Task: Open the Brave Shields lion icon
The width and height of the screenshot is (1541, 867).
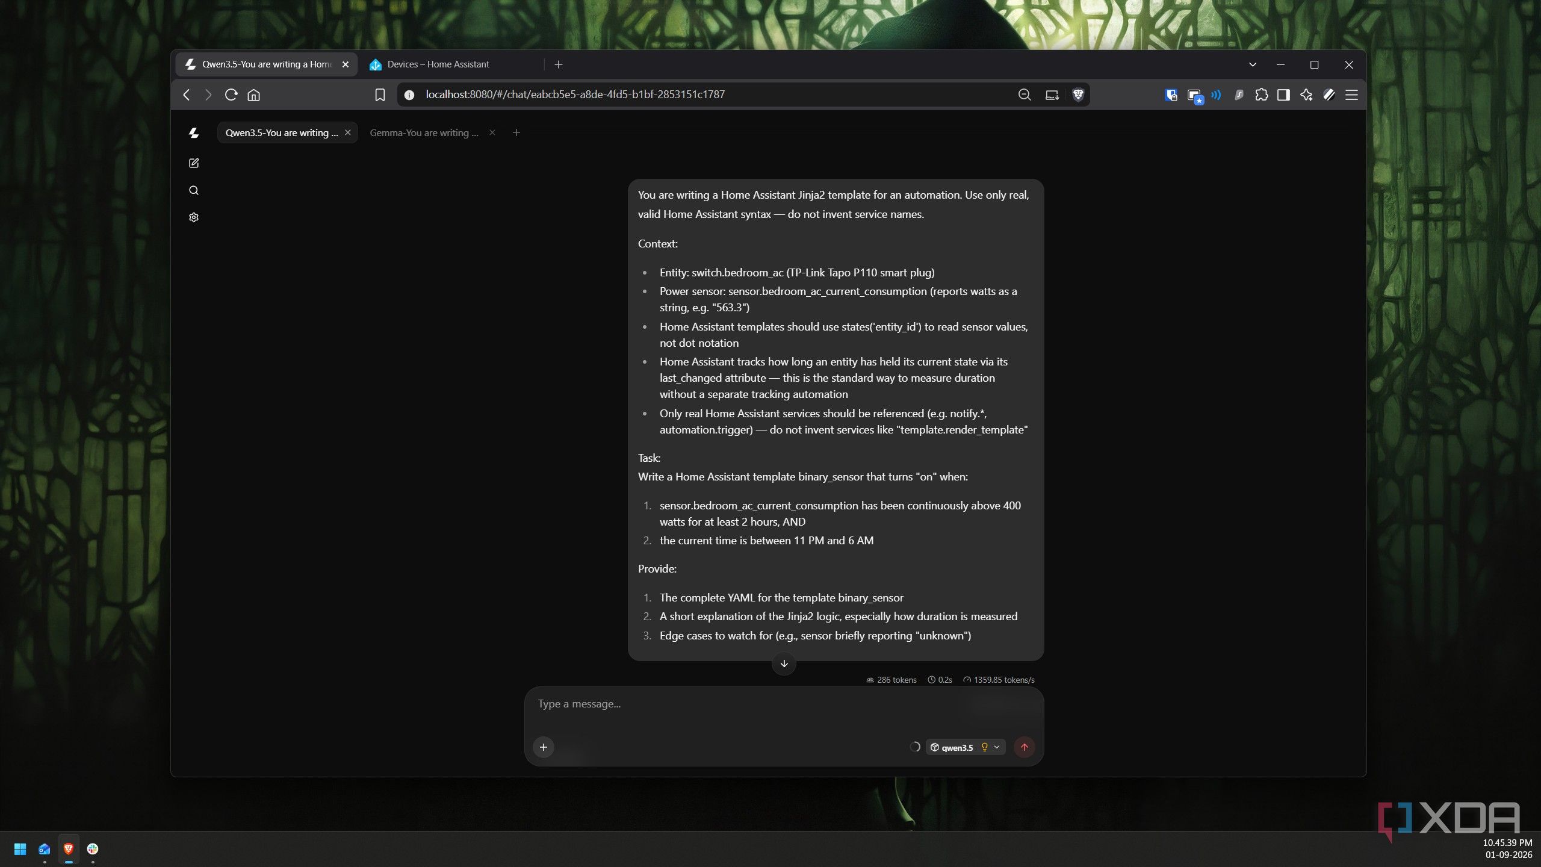Action: [x=1078, y=95]
